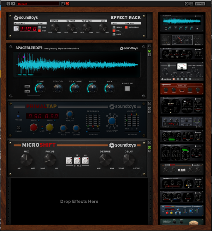Select the Decapitator thumbnail in the toolbox

pyautogui.click(x=182, y=71)
